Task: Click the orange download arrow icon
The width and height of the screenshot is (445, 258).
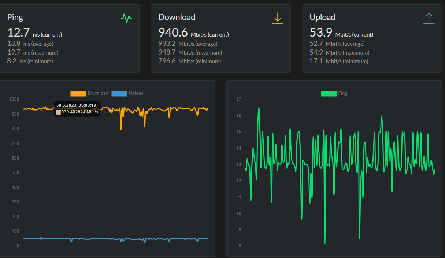Action: [x=278, y=18]
